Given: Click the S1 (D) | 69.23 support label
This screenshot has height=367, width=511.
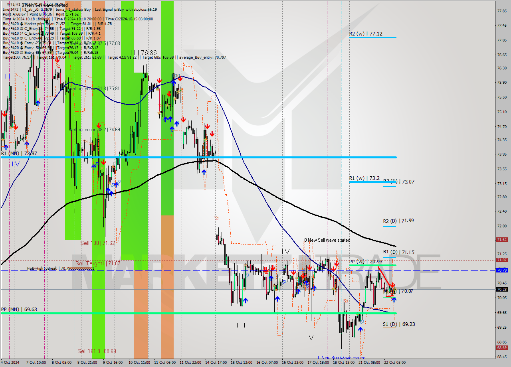Looking at the screenshot, I should [399, 324].
